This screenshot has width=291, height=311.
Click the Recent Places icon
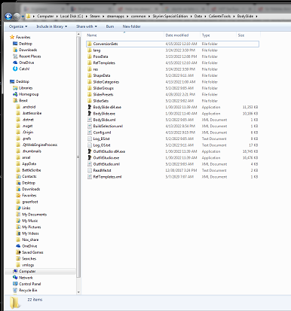pos(15,56)
